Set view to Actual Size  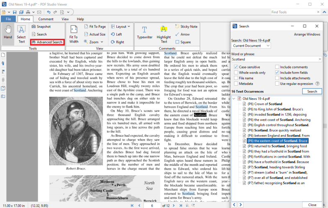coord(95,34)
